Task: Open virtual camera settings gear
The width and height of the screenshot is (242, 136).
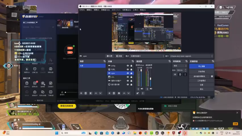Action: [212, 76]
